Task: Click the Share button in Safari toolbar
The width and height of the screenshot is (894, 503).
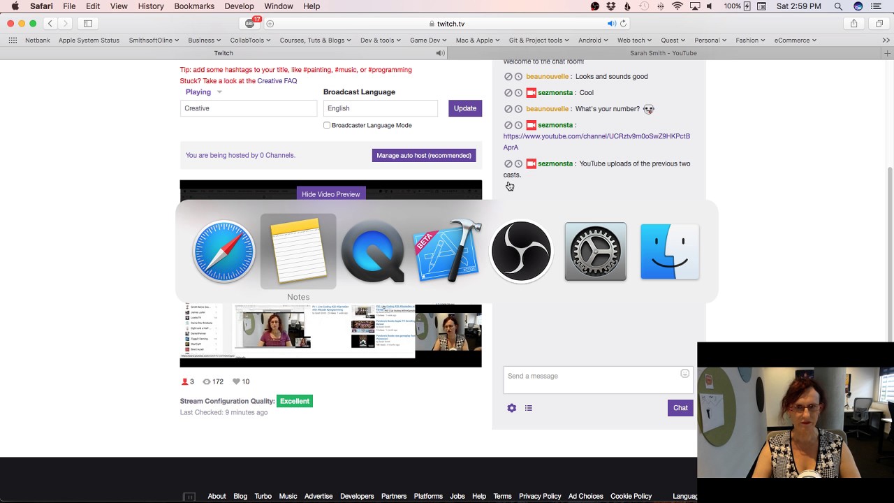Action: (853, 24)
